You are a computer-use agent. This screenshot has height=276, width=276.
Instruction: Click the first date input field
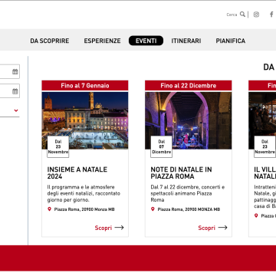tap(10, 71)
